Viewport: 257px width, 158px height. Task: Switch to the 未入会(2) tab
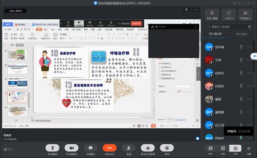(x=242, y=34)
